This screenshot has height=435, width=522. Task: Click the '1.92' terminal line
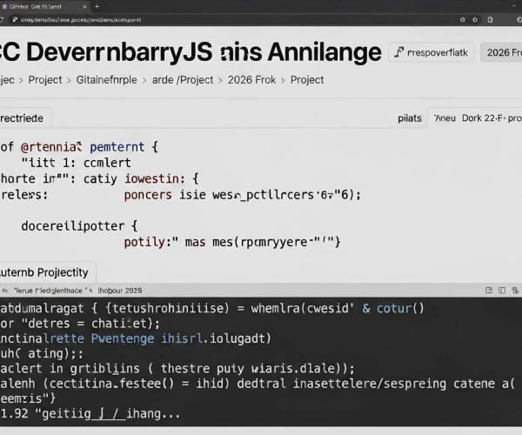90,414
